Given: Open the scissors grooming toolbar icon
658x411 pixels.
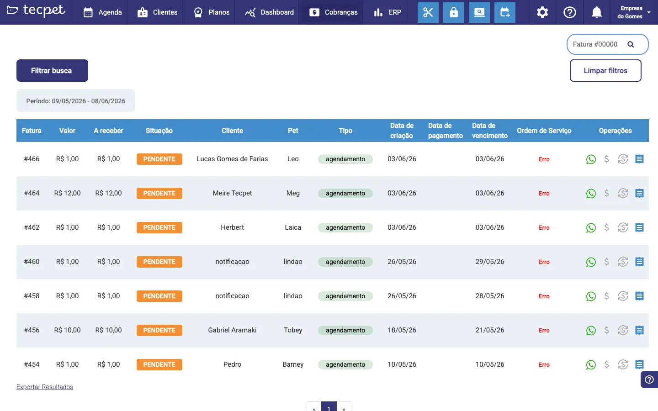Looking at the screenshot, I should click(x=428, y=12).
